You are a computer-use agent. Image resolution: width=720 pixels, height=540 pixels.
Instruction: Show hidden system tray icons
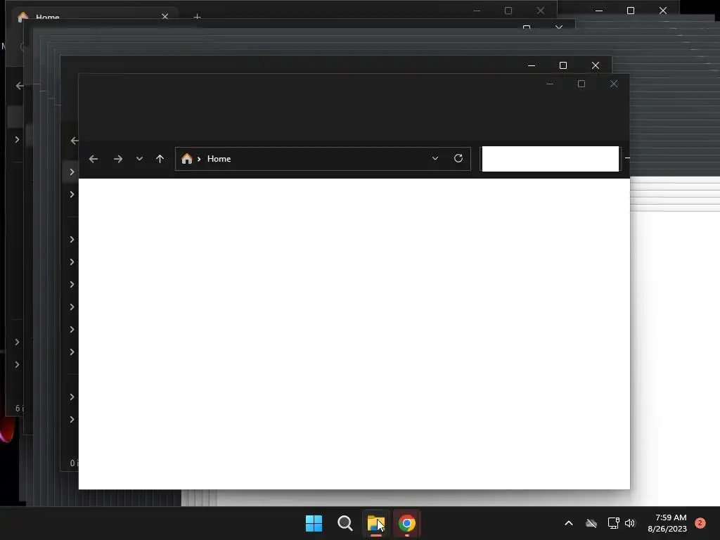coord(568,523)
